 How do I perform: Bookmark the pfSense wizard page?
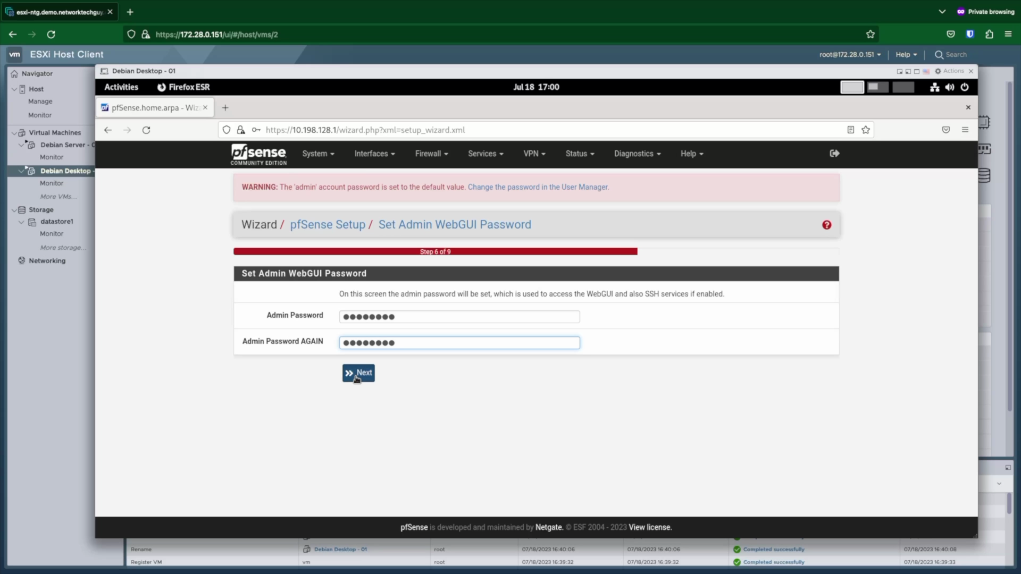(x=866, y=130)
